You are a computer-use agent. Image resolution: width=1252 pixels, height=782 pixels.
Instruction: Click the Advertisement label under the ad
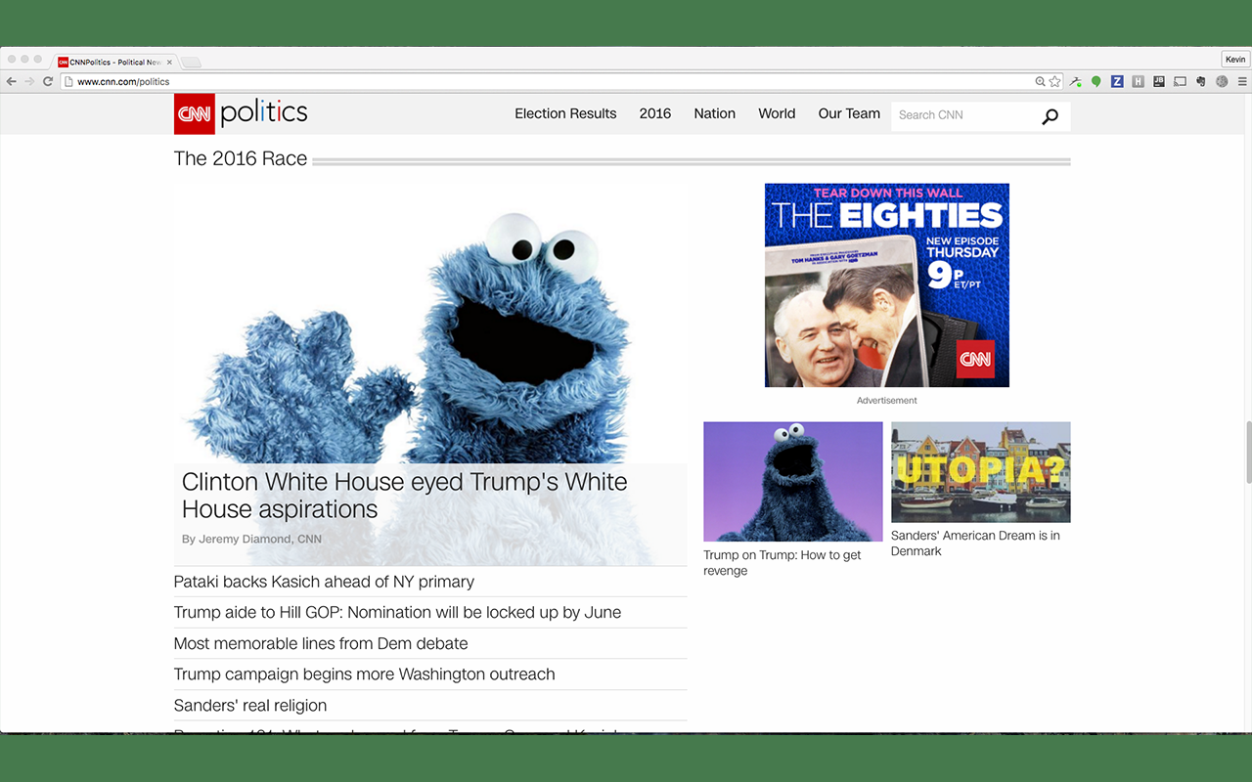(x=887, y=401)
